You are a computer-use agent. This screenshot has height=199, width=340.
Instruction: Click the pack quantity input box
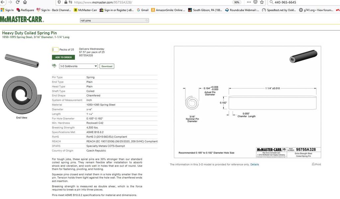[x=55, y=50]
